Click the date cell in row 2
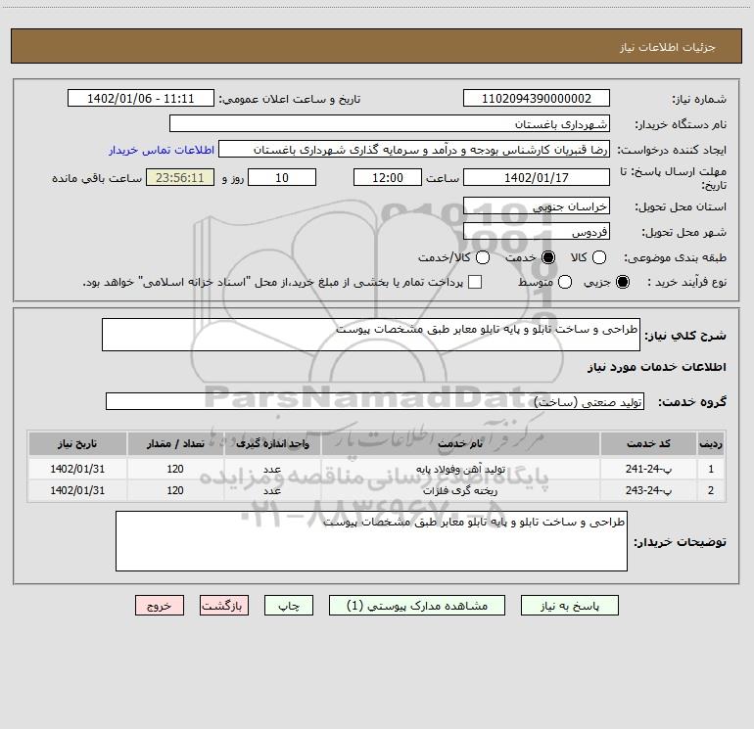The image size is (754, 729). click(x=77, y=490)
